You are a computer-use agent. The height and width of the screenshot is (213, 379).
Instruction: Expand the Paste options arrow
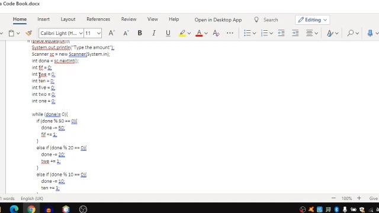(18, 33)
